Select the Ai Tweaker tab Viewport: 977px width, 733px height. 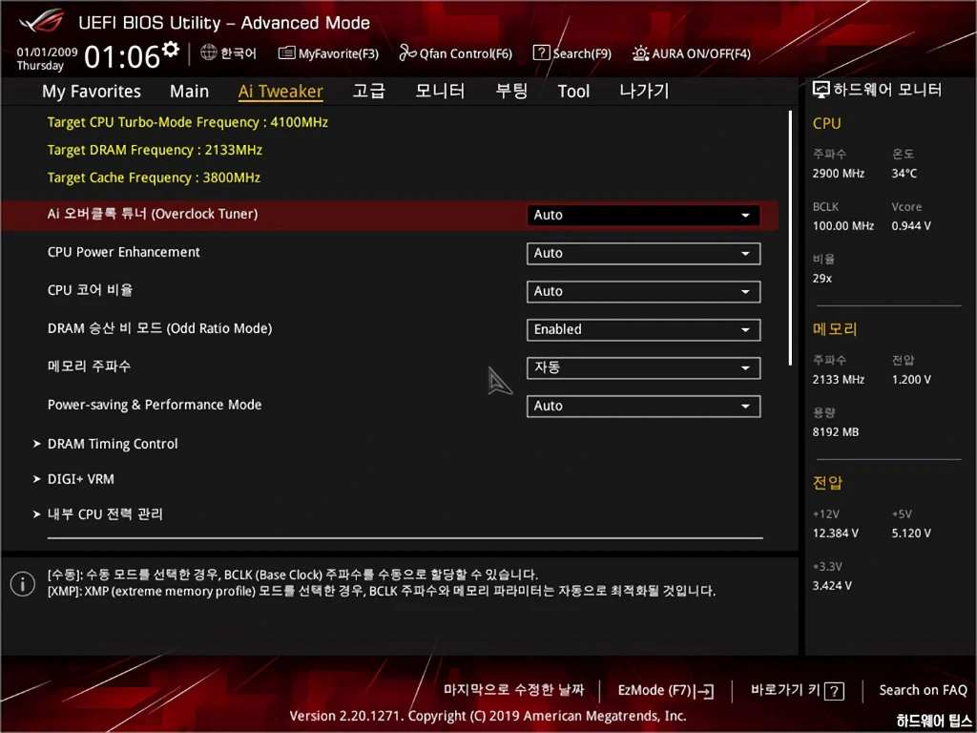coord(281,91)
